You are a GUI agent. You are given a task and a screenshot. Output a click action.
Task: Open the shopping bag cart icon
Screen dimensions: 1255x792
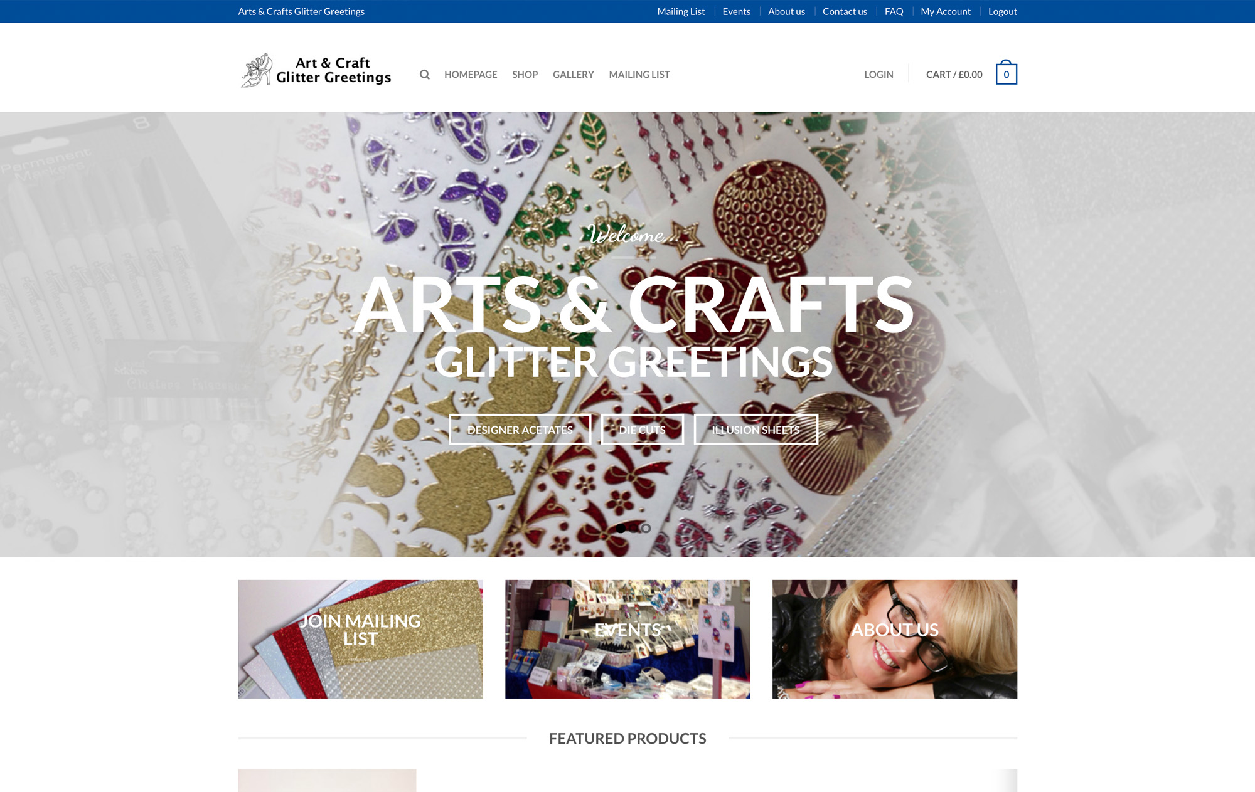[x=1006, y=73]
